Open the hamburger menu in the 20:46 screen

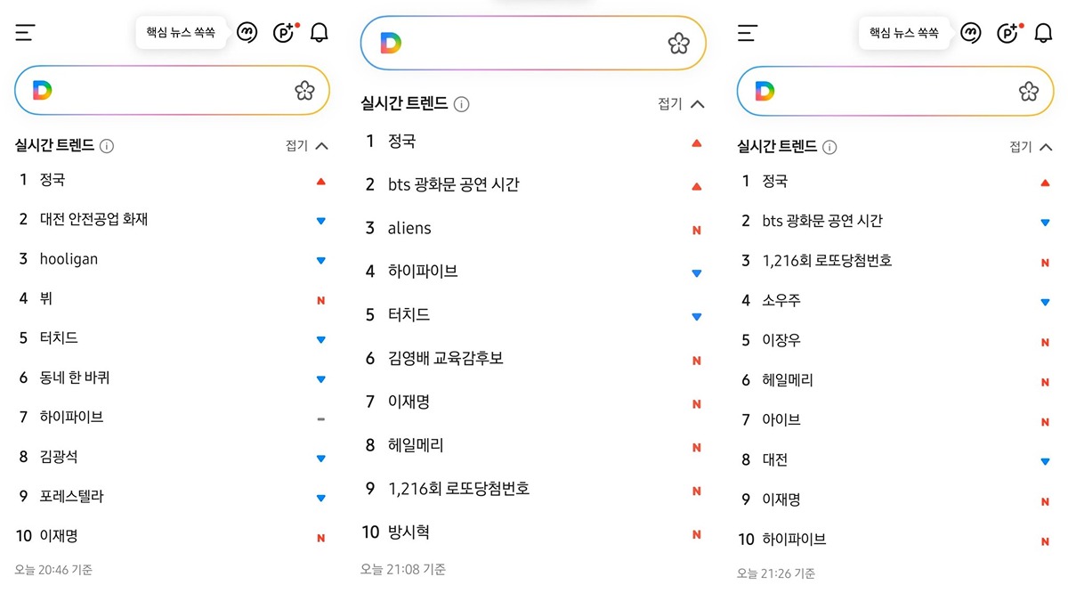[x=25, y=33]
